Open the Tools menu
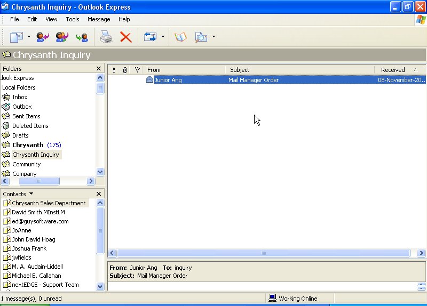427x306 pixels. pyautogui.click(x=73, y=19)
